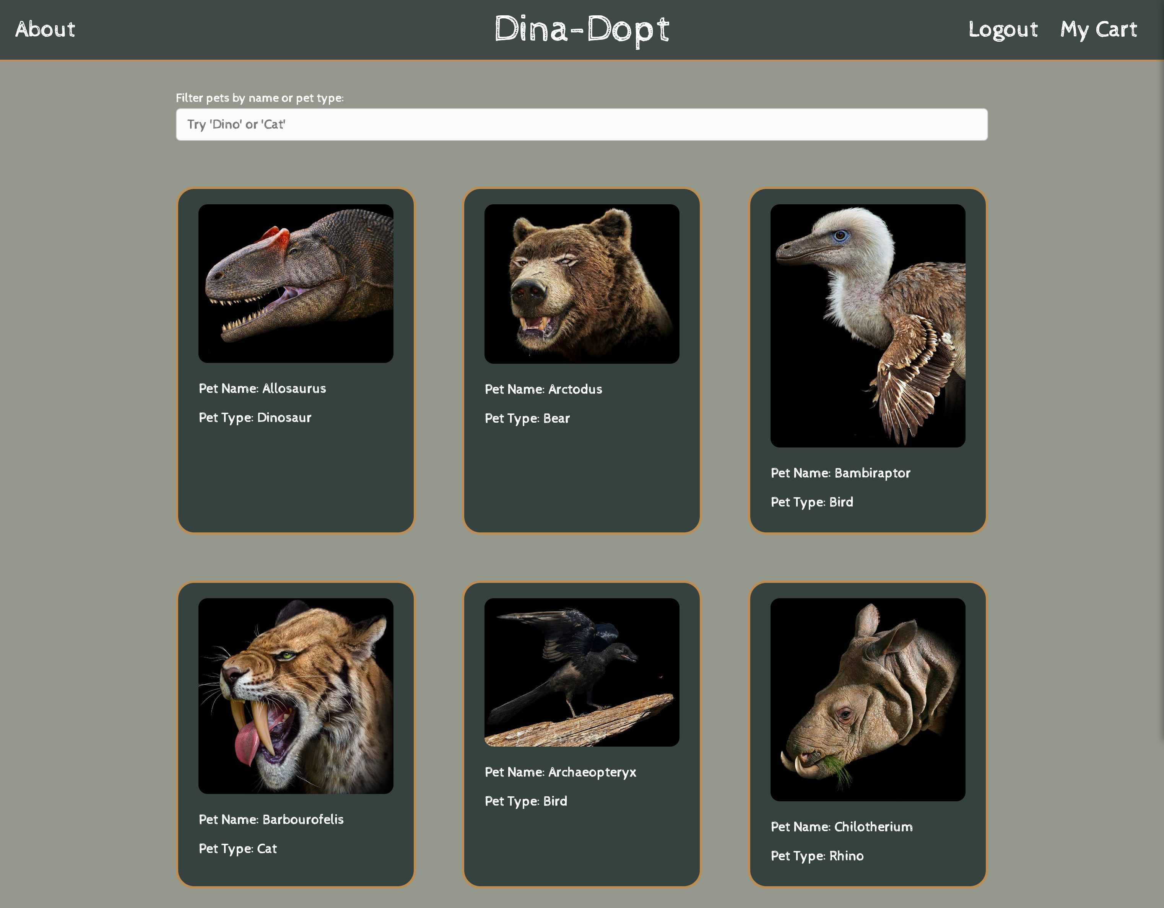Focus the pet filter search field
The image size is (1164, 908).
[581, 125]
